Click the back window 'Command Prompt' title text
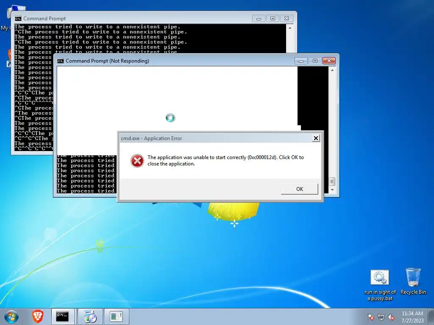This screenshot has height=325, width=434. pos(45,19)
